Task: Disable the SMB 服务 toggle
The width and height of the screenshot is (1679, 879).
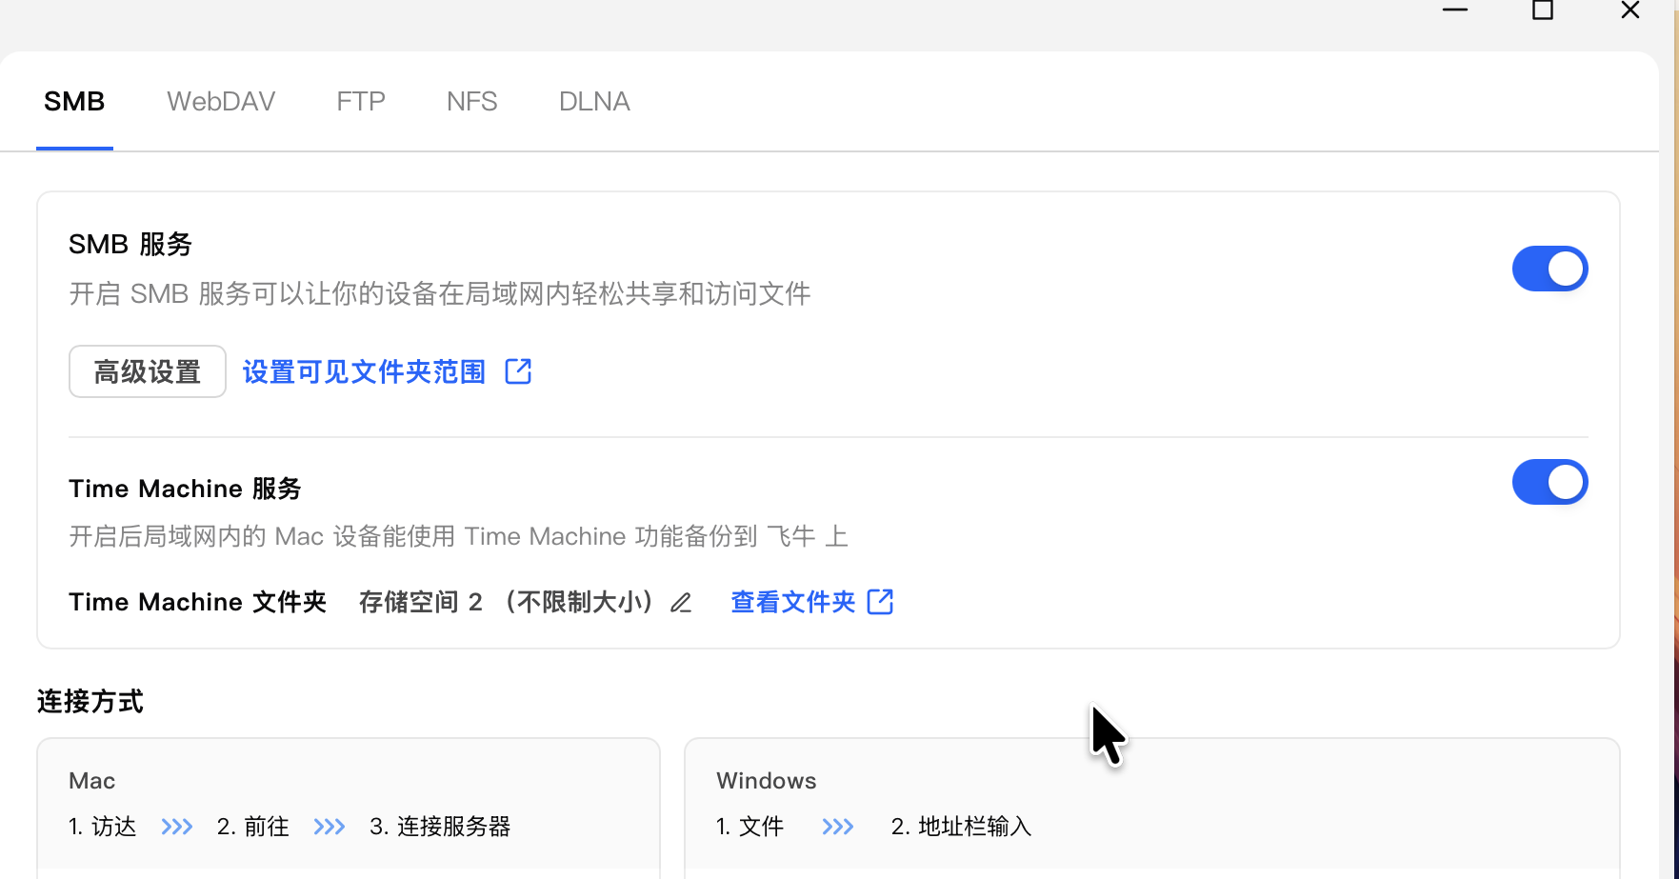Action: coord(1549,269)
